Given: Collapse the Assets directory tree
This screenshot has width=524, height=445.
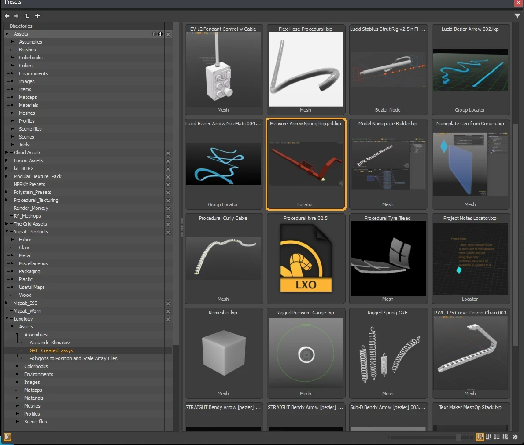Looking at the screenshot, I should [6, 34].
